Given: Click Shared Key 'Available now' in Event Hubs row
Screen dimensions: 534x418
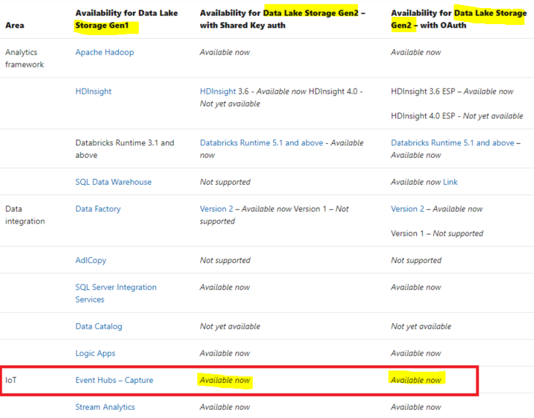Looking at the screenshot, I should [225, 380].
